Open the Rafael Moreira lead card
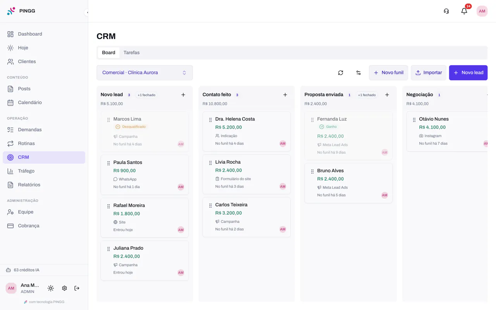 click(x=145, y=218)
